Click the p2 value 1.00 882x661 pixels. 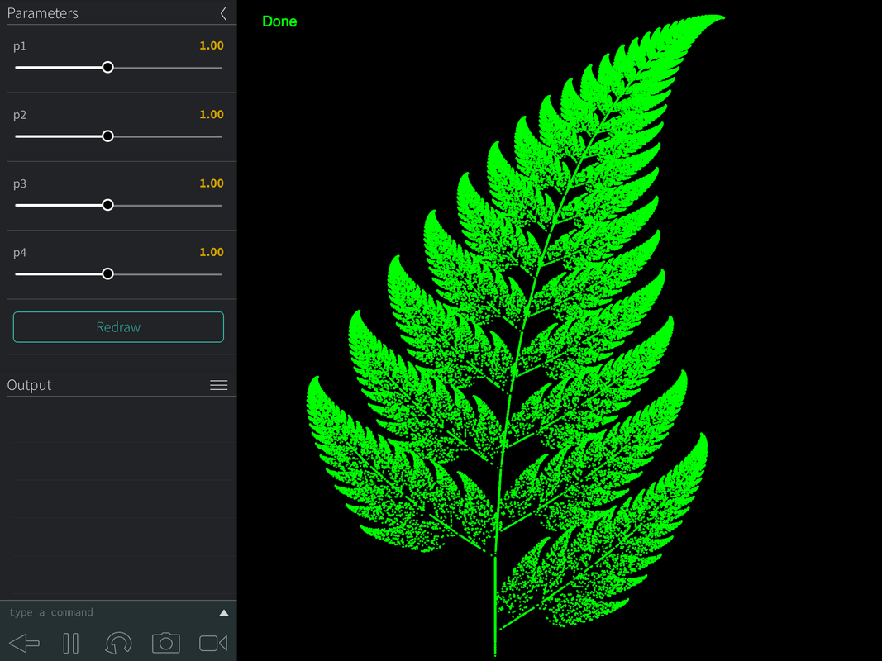pos(212,115)
